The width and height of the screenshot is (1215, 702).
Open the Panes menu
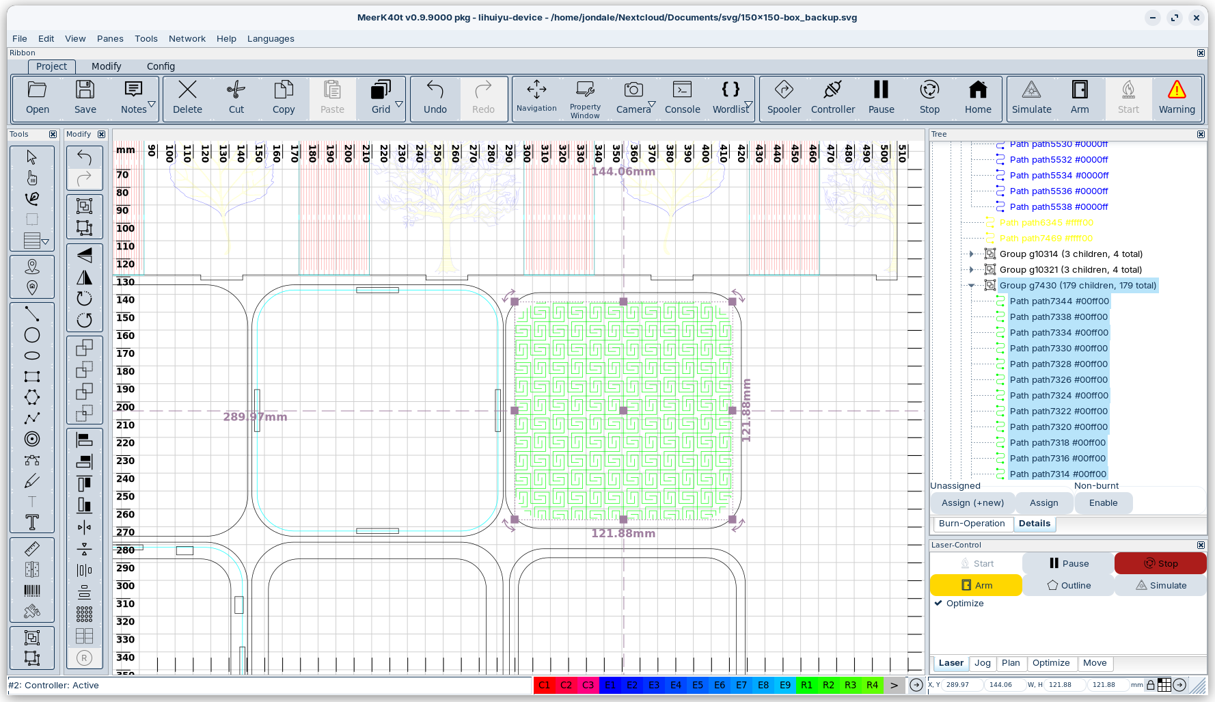pos(110,39)
